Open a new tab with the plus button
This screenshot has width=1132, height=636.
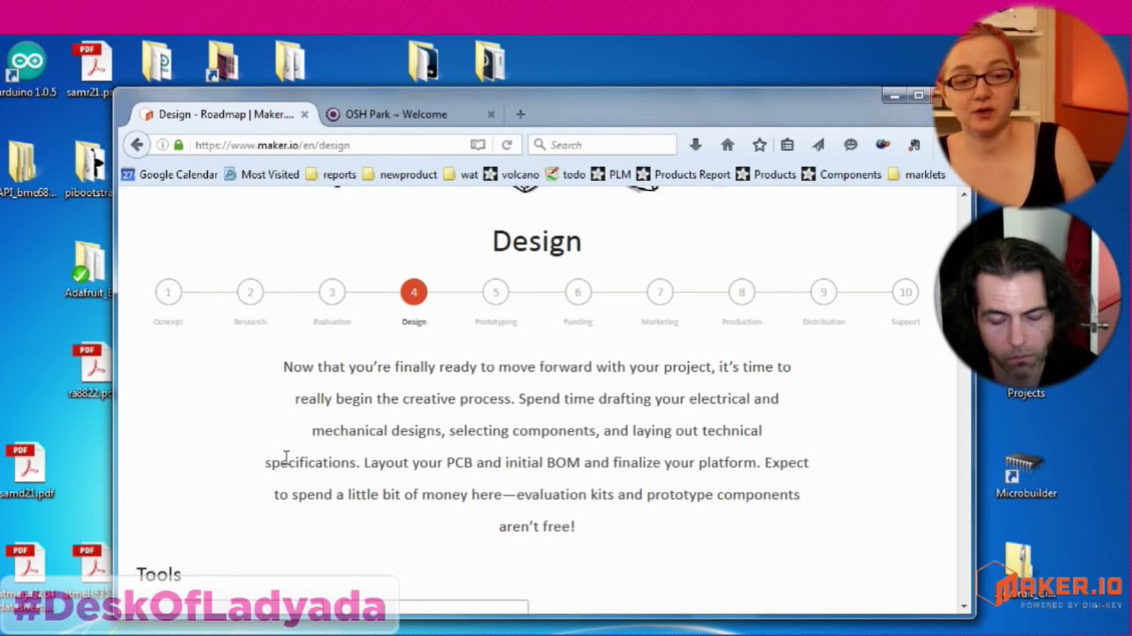(520, 114)
